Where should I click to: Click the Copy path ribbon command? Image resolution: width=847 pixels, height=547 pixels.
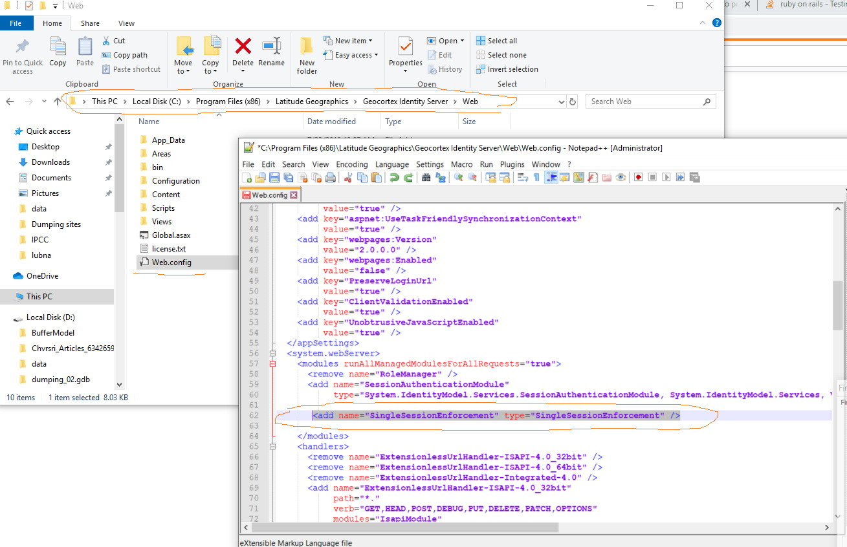pos(124,55)
